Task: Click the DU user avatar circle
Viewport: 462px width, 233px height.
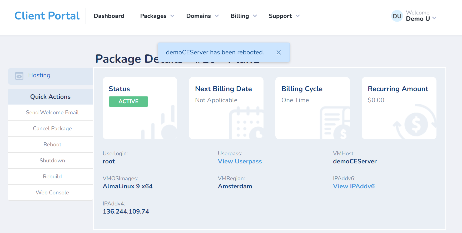Action: tap(397, 16)
